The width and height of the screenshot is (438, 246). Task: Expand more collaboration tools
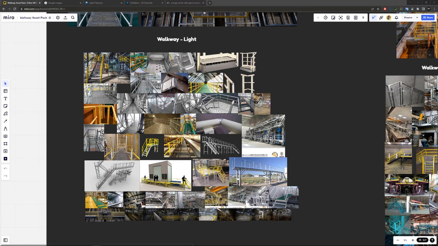(x=363, y=18)
